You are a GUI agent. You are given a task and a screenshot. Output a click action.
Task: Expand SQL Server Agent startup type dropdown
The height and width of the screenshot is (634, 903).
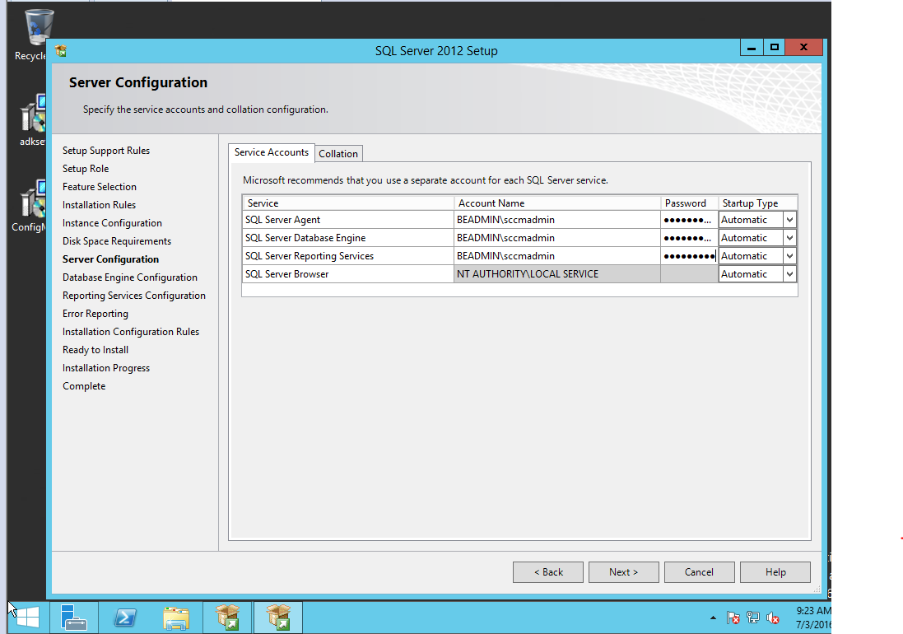click(789, 220)
